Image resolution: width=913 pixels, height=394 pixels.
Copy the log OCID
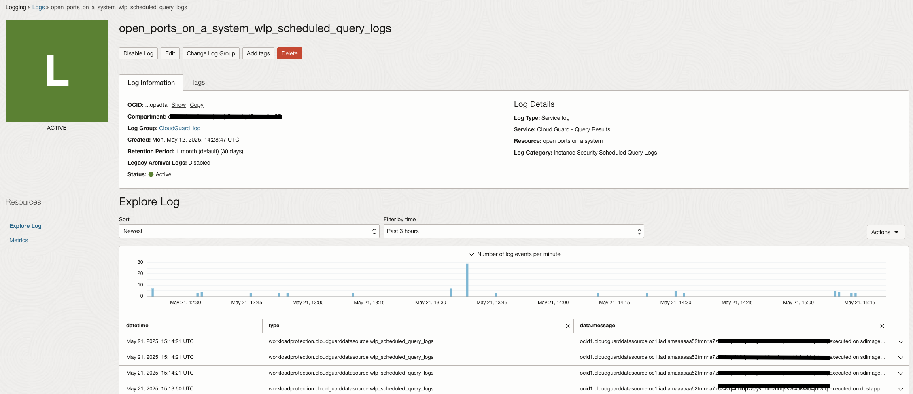197,105
